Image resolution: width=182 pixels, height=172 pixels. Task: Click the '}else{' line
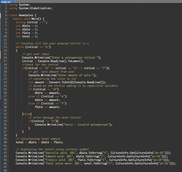coord(27,114)
